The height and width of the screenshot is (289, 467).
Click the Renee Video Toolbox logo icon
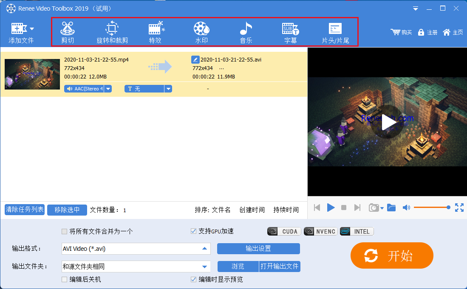11,8
